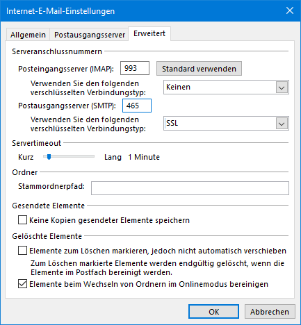Viewport: 301px width, 325px height.
Task: Click the Abbrechen button
Action: pyautogui.click(x=270, y=312)
